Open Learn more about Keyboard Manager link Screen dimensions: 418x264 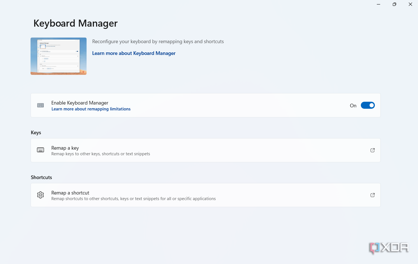coord(134,53)
